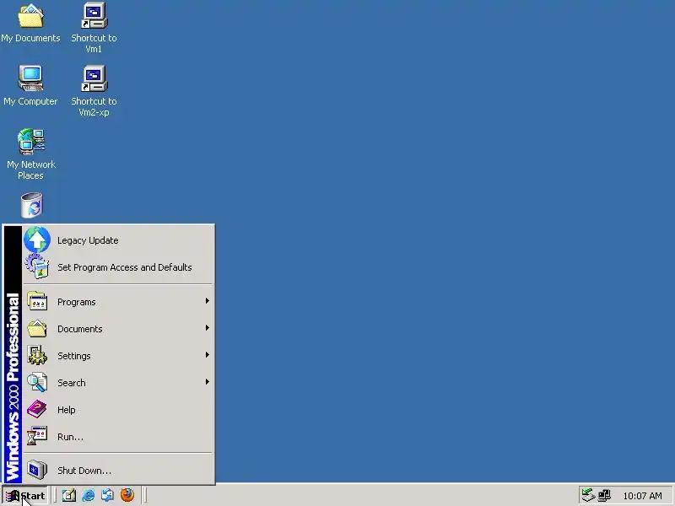Click the Programs folder icon
Image resolution: width=675 pixels, height=506 pixels.
pos(37,301)
